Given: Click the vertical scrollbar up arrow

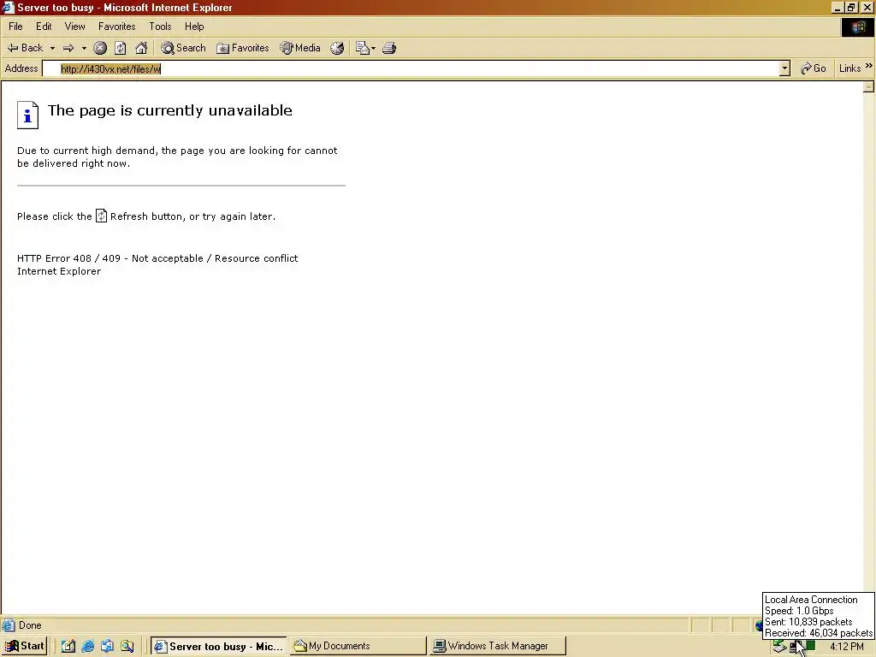Looking at the screenshot, I should tap(868, 86).
